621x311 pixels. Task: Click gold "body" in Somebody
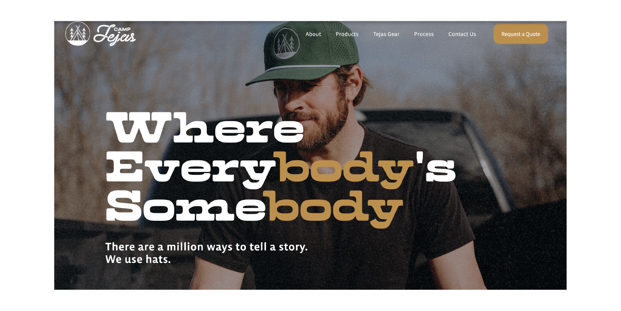[x=333, y=208]
